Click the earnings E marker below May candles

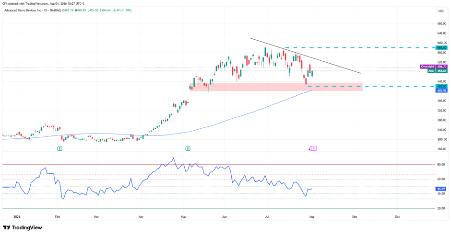coord(188,148)
